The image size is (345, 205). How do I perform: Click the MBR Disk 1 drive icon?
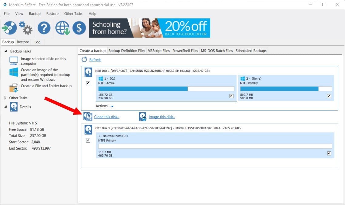[x=88, y=72]
